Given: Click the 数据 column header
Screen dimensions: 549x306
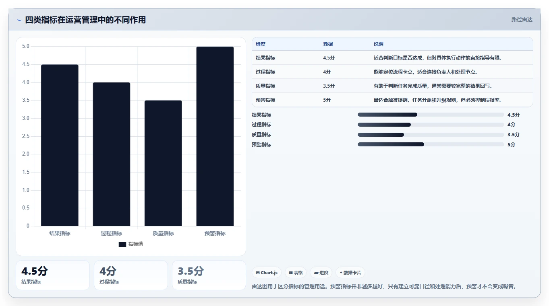Looking at the screenshot, I should coord(328,44).
